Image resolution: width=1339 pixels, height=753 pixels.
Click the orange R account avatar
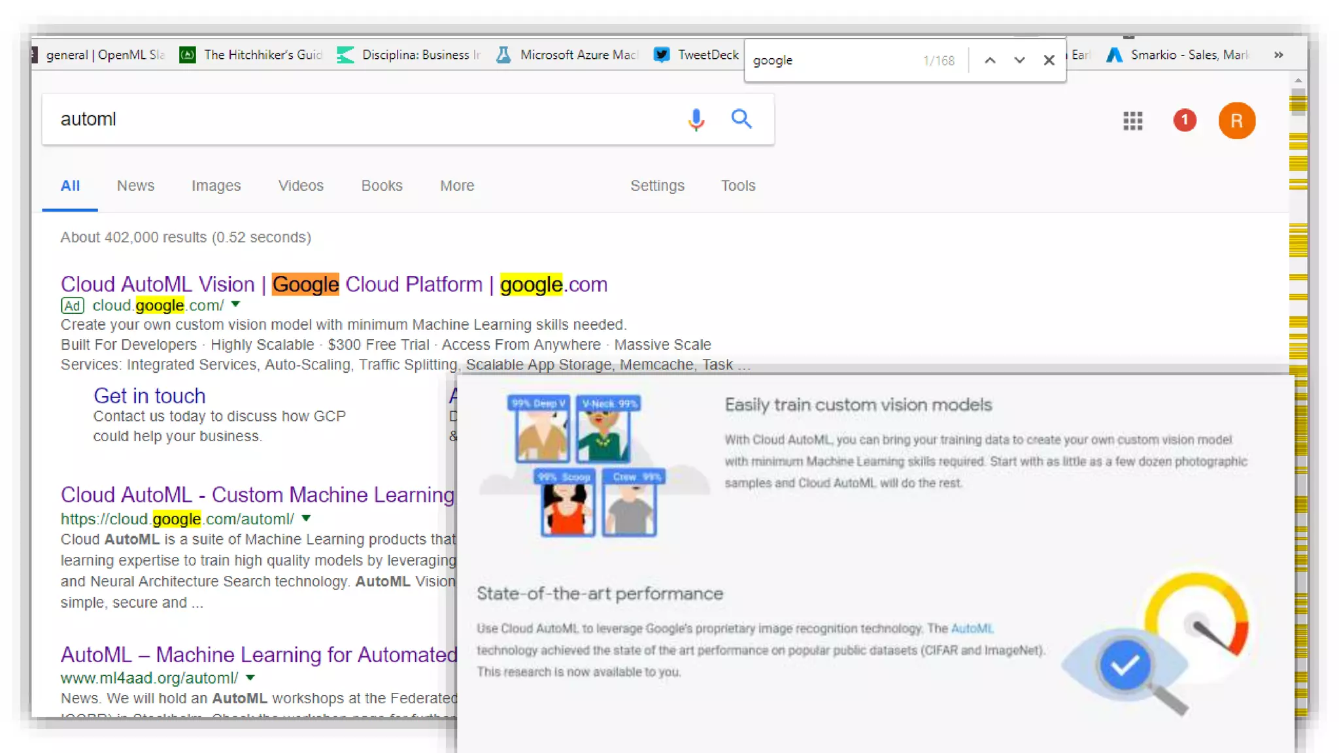click(1236, 120)
